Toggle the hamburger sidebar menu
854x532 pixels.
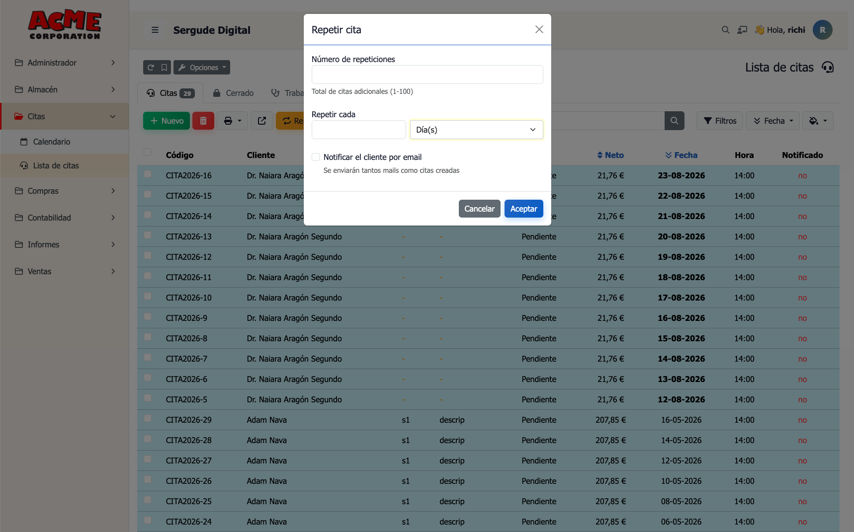[x=155, y=30]
